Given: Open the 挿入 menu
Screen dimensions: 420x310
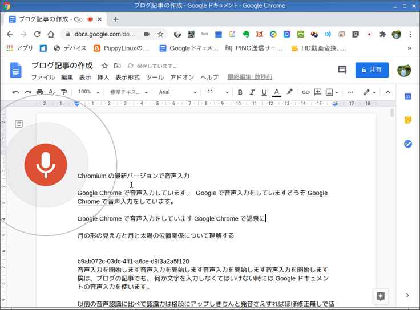Looking at the screenshot, I should (x=103, y=77).
